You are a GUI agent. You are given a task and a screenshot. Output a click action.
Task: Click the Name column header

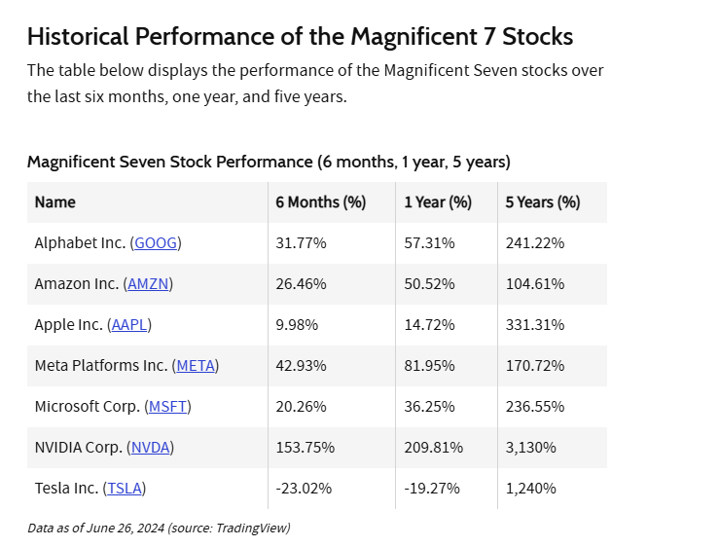coord(55,202)
